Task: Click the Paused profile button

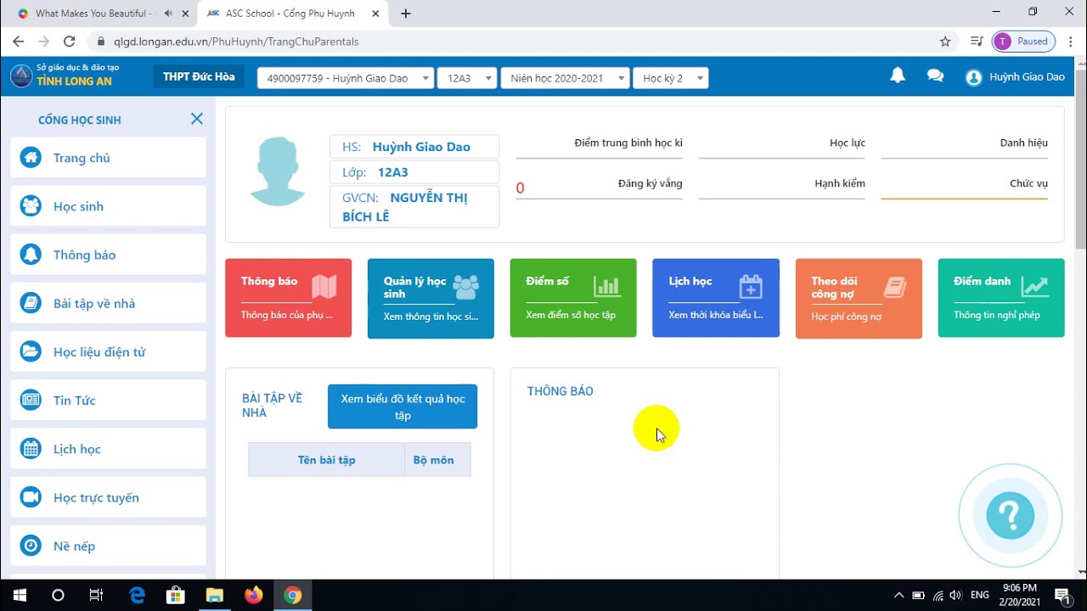Action: click(x=1023, y=41)
